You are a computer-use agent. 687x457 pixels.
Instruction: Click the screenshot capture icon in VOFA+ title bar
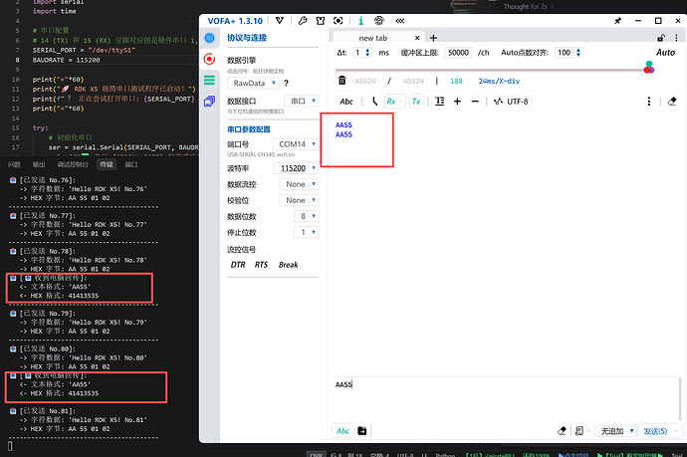pyautogui.click(x=338, y=21)
